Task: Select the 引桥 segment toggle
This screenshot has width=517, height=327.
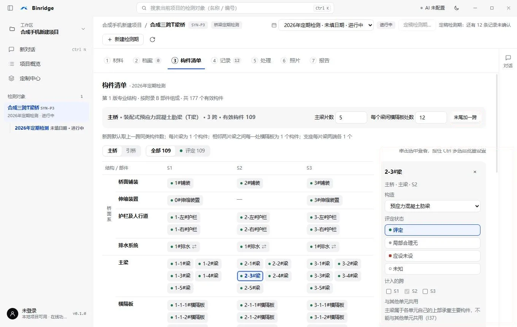Action: coord(131,151)
